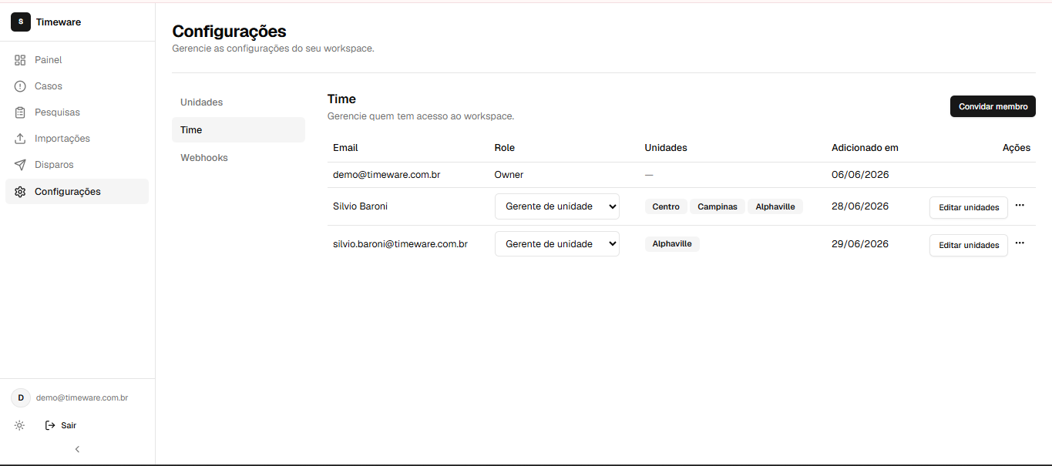Screen dimensions: 1052x466
Task: Click the Painel dashboard icon
Action: pyautogui.click(x=20, y=60)
